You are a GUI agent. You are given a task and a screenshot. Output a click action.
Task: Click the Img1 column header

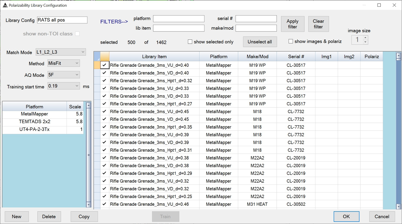(326, 57)
